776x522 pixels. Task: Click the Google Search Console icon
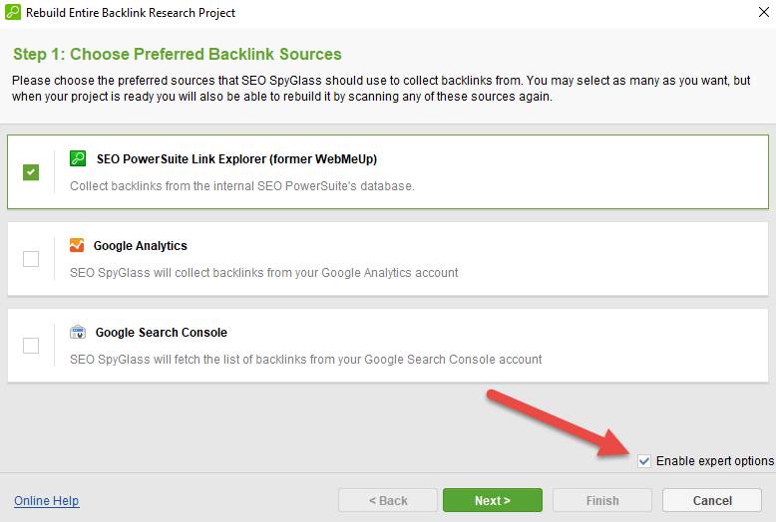[x=78, y=332]
